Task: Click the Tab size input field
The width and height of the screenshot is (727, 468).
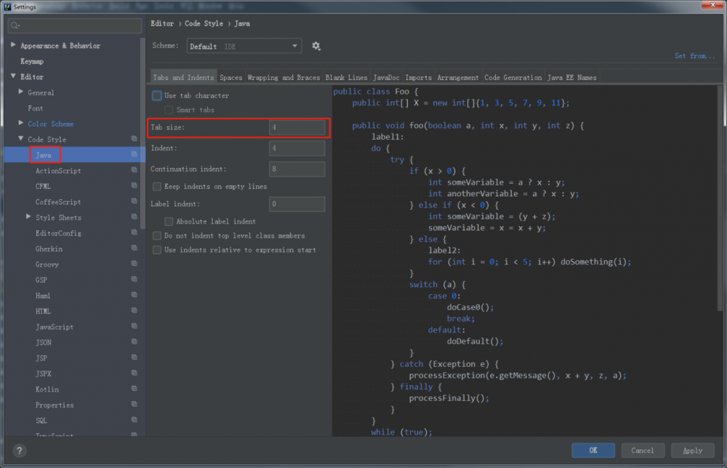Action: pos(296,128)
